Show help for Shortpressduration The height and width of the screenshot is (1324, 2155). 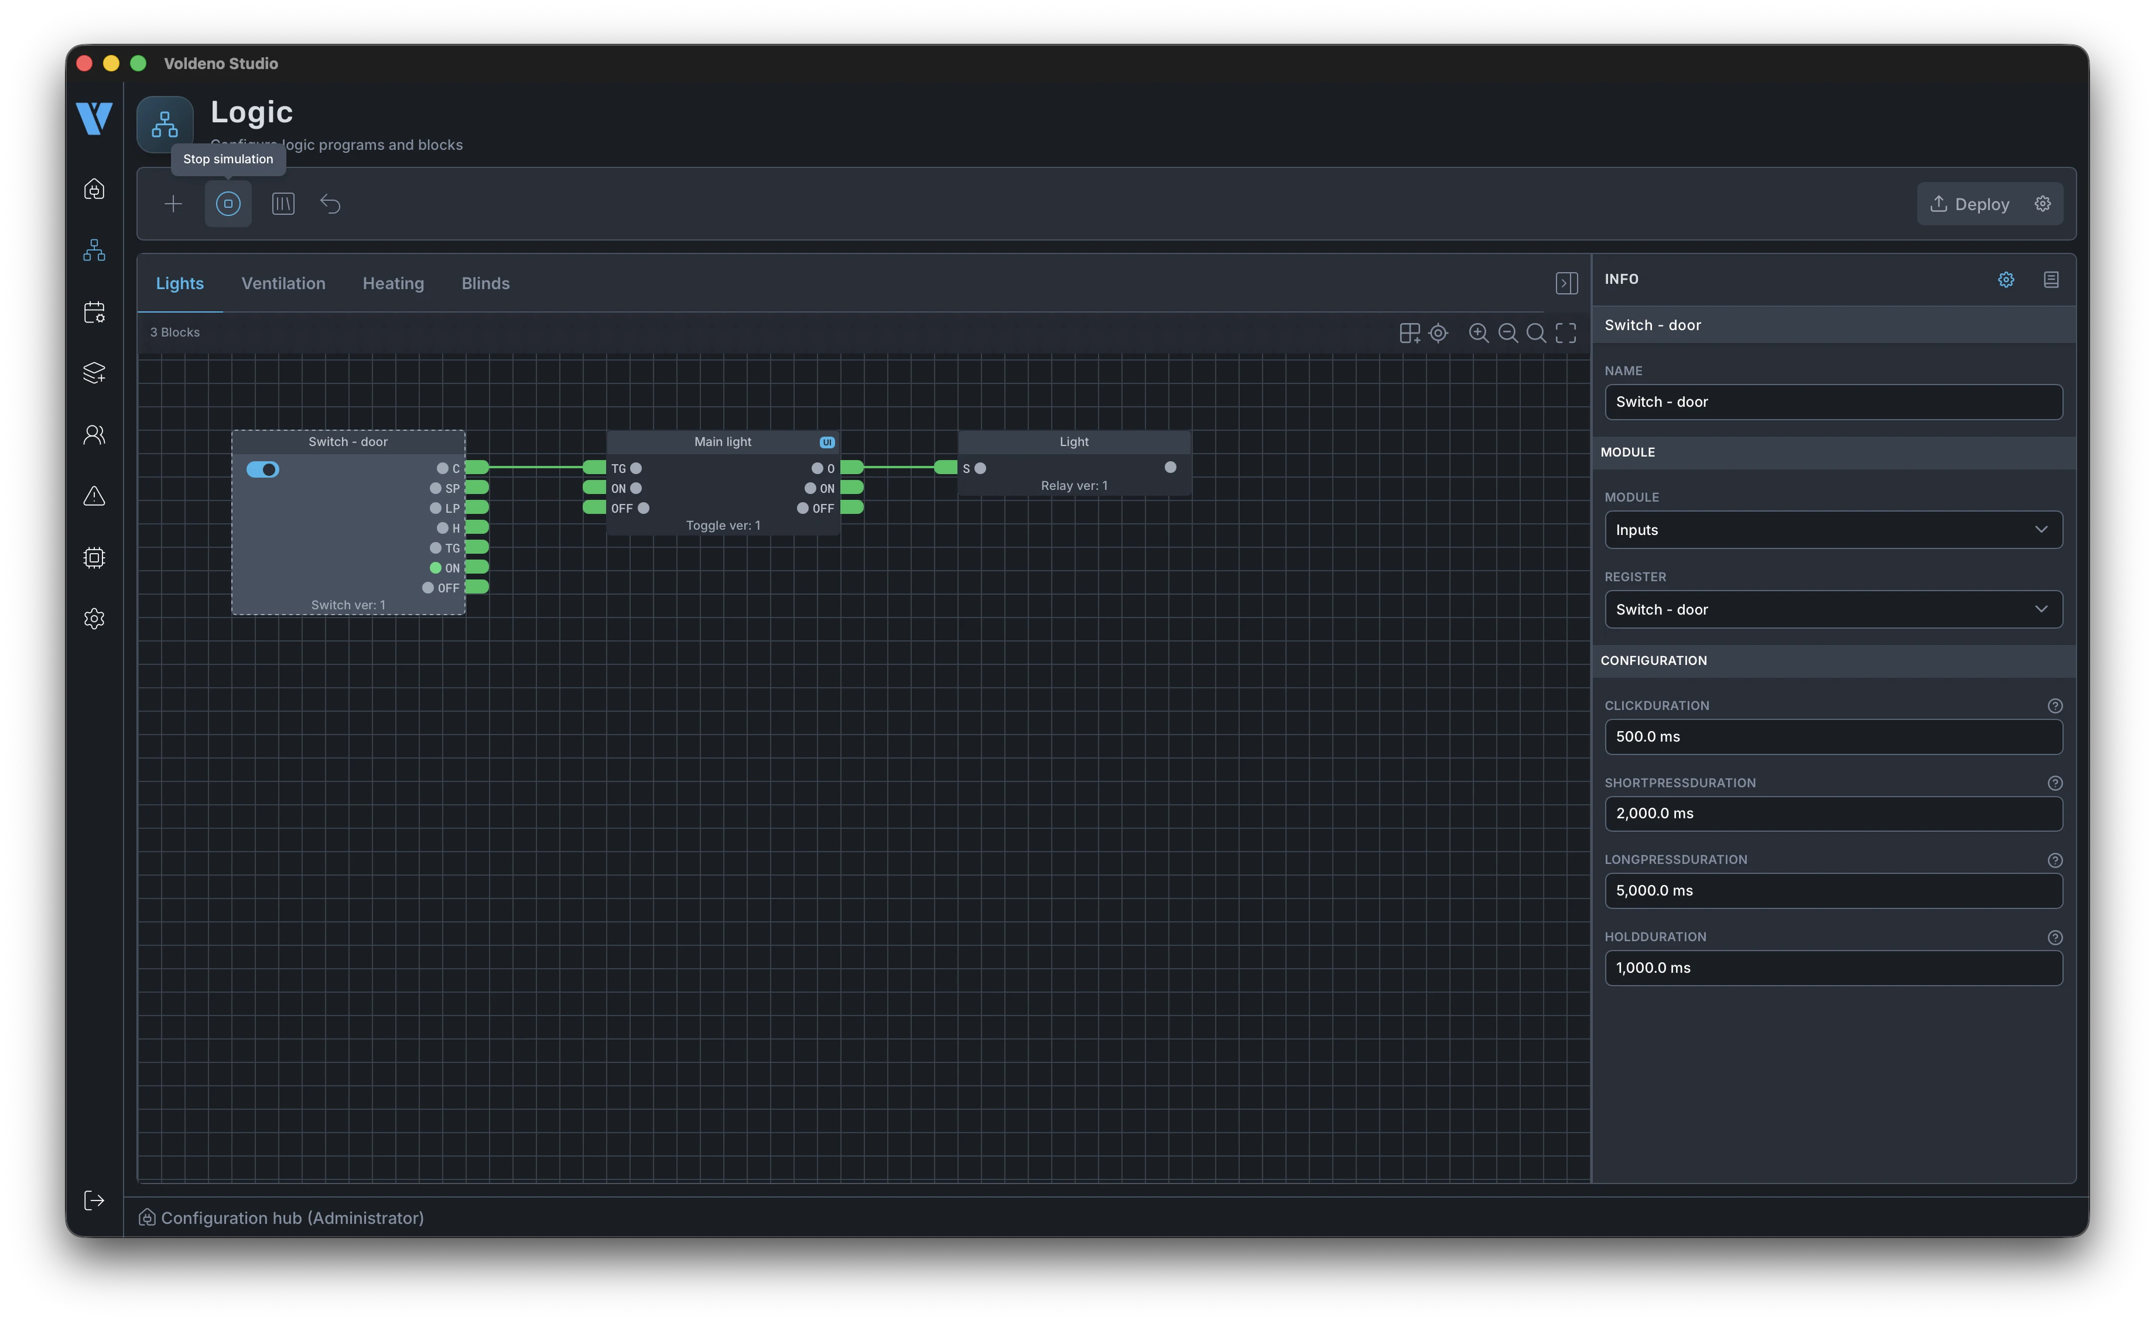tap(2054, 783)
